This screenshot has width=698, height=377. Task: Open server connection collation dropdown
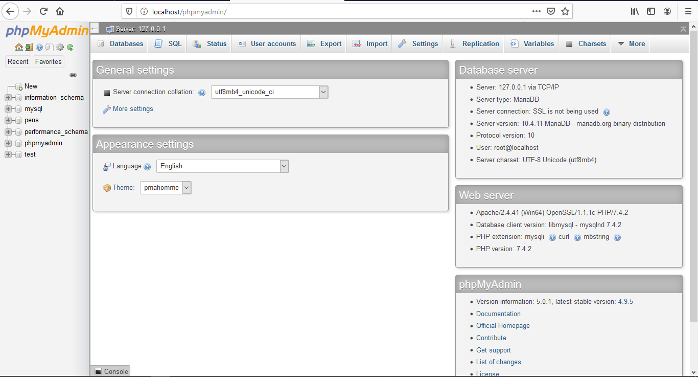click(270, 92)
